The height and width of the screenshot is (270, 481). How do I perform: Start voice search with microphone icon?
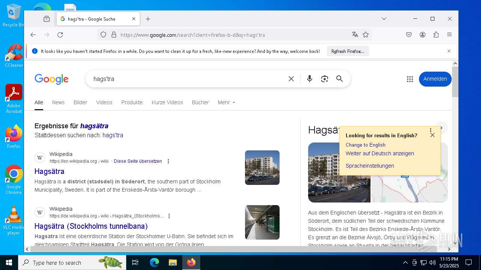pyautogui.click(x=310, y=79)
